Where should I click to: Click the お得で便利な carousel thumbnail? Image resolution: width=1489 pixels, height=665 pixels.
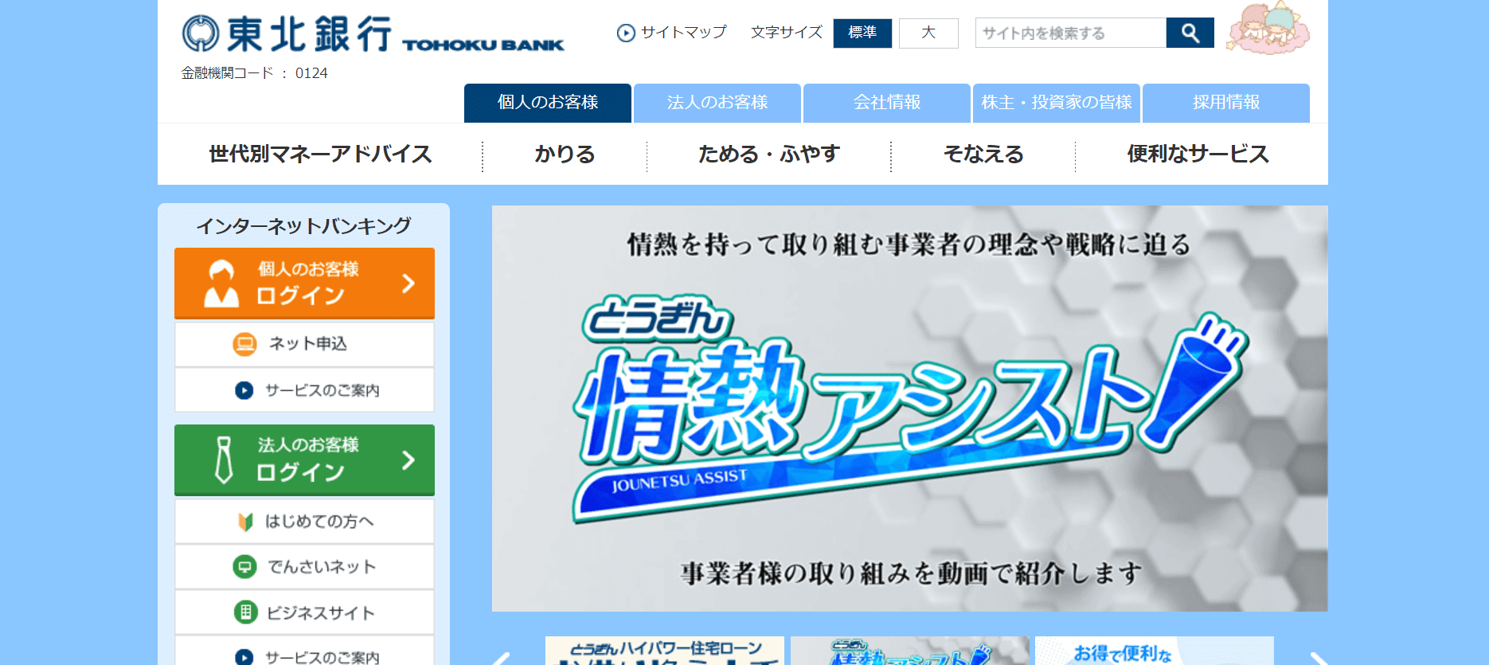pos(1155,651)
